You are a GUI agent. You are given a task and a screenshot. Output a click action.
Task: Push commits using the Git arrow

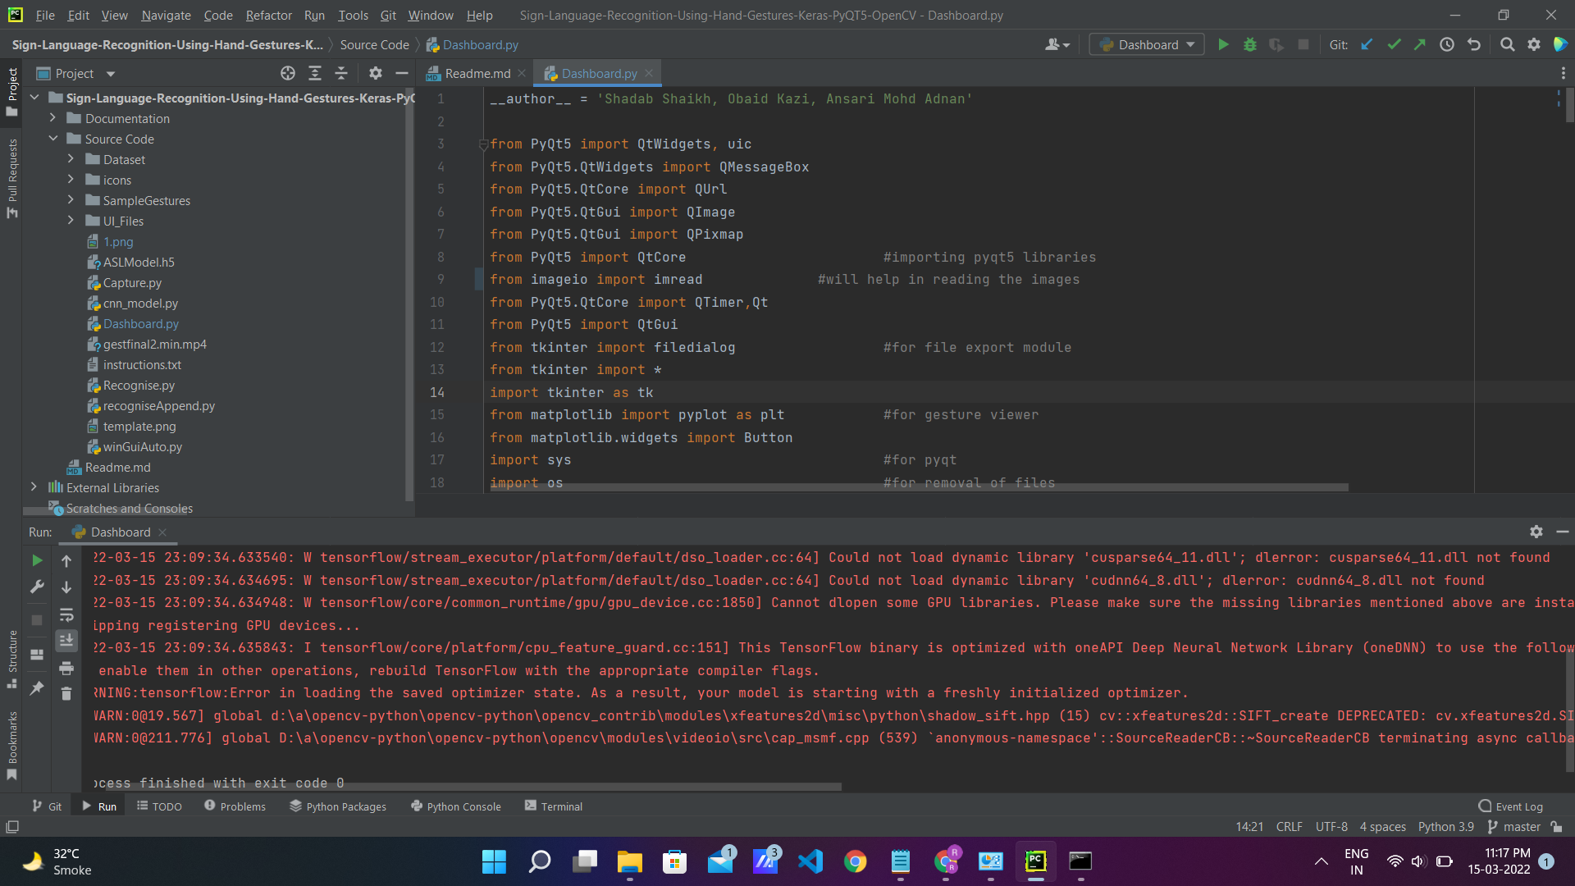[1420, 44]
